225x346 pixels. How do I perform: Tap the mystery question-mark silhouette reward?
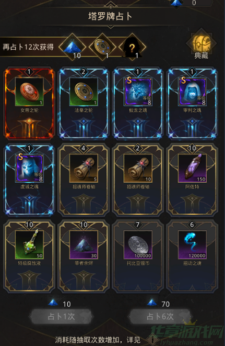coord(132,47)
